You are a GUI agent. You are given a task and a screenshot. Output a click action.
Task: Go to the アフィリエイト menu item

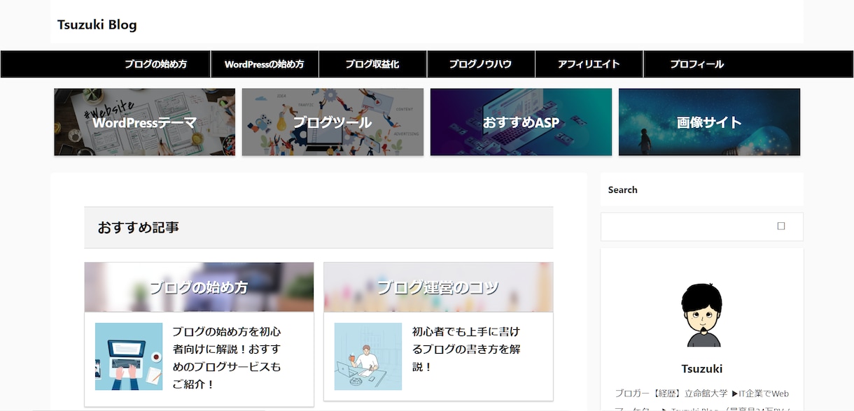click(589, 64)
